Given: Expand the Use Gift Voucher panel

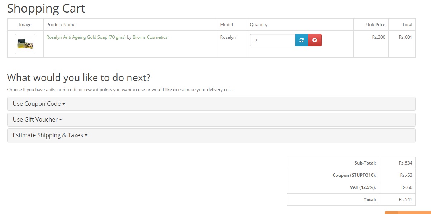Looking at the screenshot, I should (x=38, y=119).
